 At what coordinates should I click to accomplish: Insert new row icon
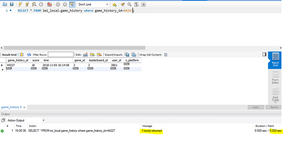92,55
